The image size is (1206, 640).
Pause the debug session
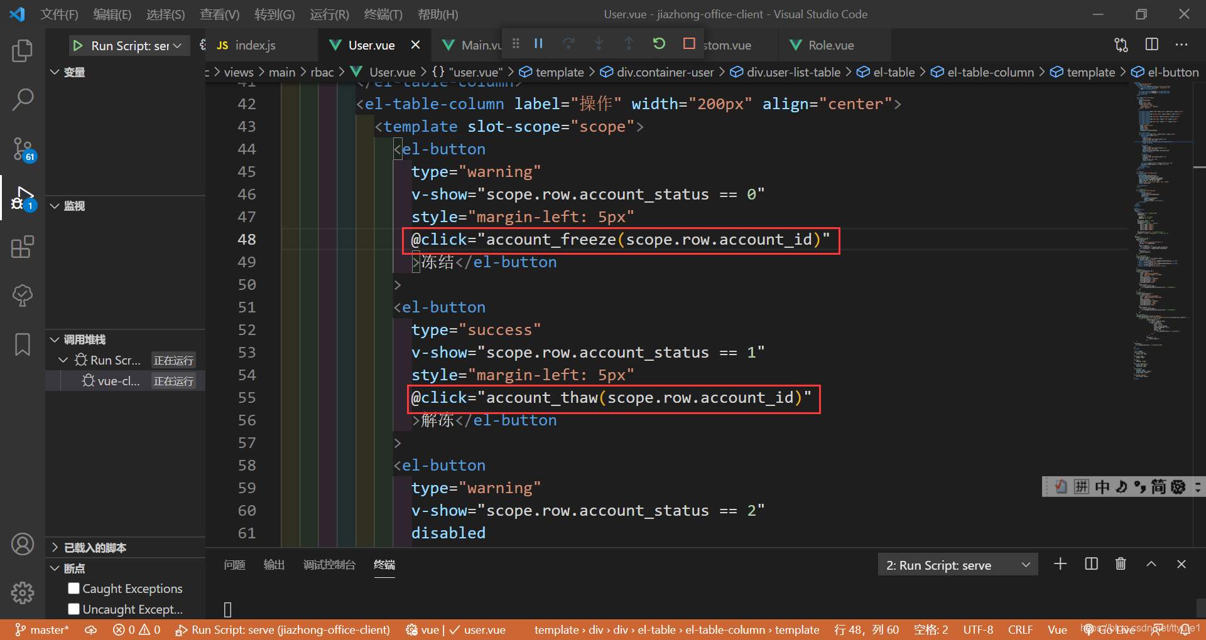538,43
